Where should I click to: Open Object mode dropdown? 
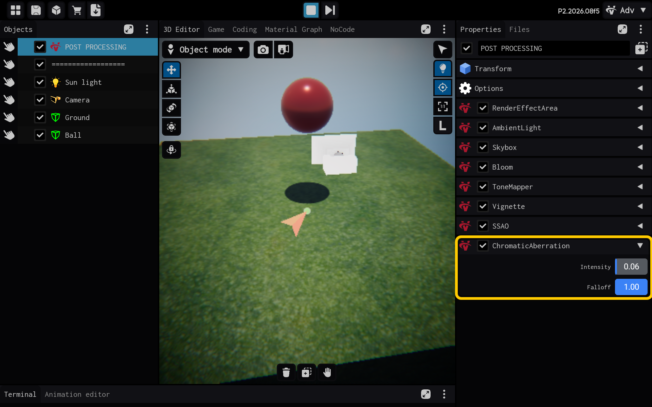coord(206,50)
